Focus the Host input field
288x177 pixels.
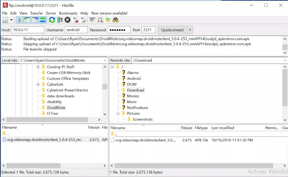coord(28,30)
